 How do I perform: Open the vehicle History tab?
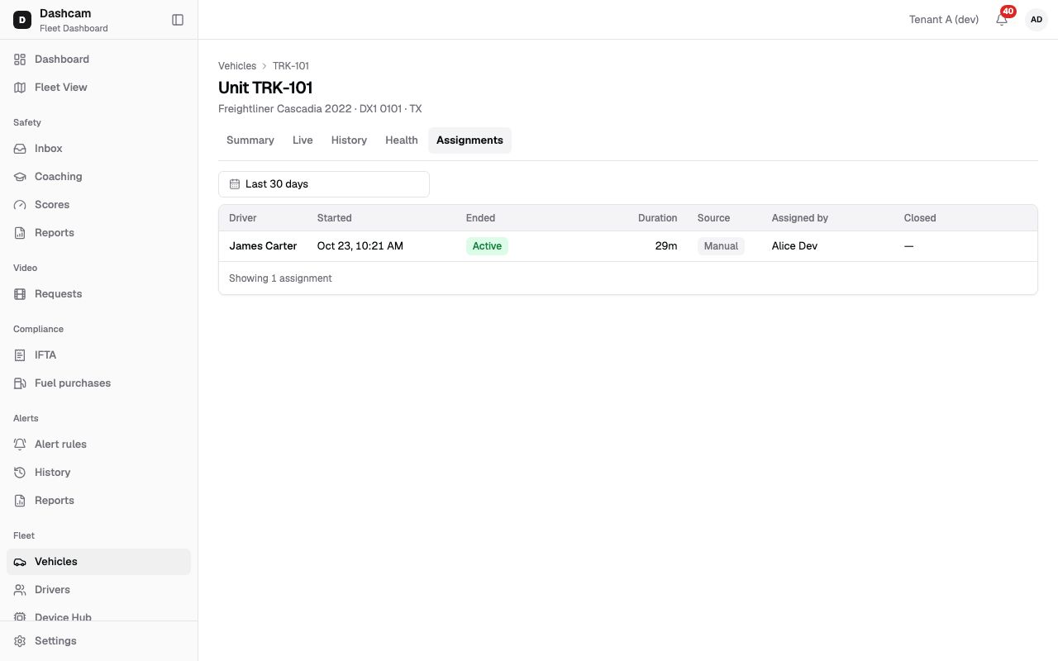[x=349, y=140]
